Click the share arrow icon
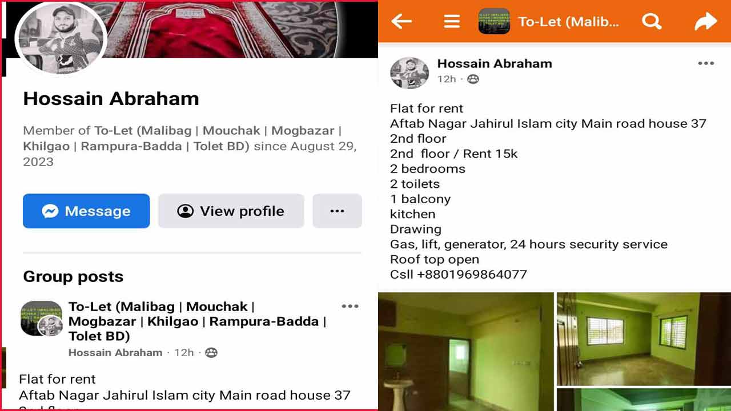731x411 pixels. click(x=706, y=22)
